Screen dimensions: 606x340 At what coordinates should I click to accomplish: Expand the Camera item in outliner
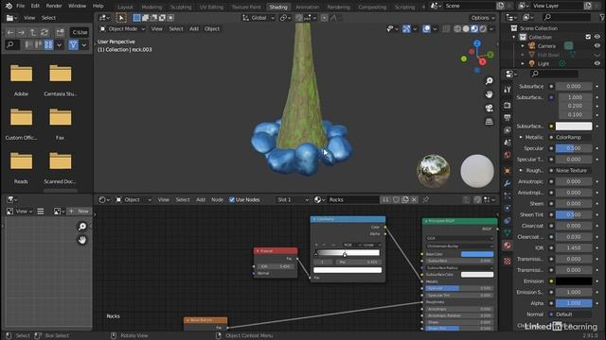[x=523, y=46]
